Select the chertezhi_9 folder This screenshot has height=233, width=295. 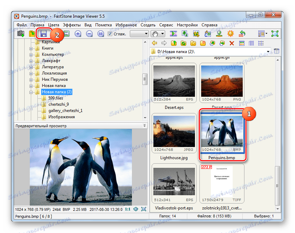tap(59, 104)
